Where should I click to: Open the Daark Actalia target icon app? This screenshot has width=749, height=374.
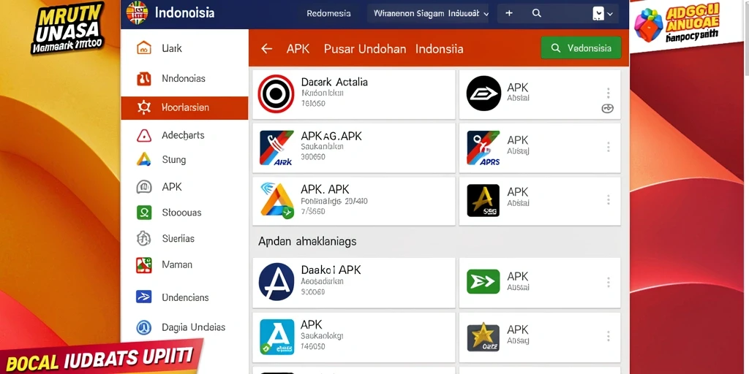click(276, 93)
